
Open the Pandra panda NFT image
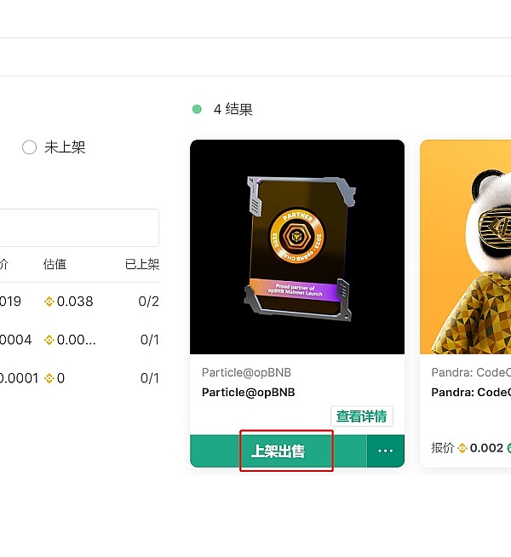tap(465, 247)
